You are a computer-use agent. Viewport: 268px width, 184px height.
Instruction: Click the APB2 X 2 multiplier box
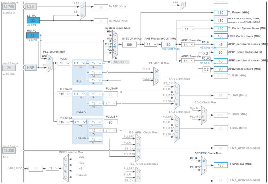coord(207,69)
